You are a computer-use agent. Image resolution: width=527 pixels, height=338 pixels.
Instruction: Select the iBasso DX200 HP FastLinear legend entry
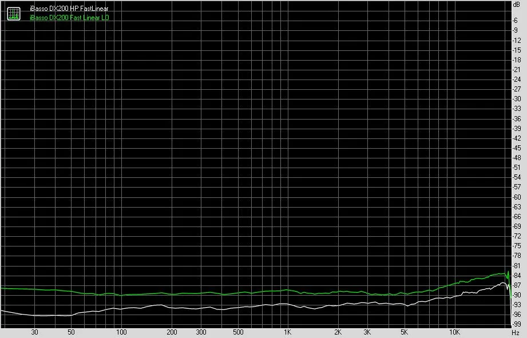pyautogui.click(x=69, y=9)
